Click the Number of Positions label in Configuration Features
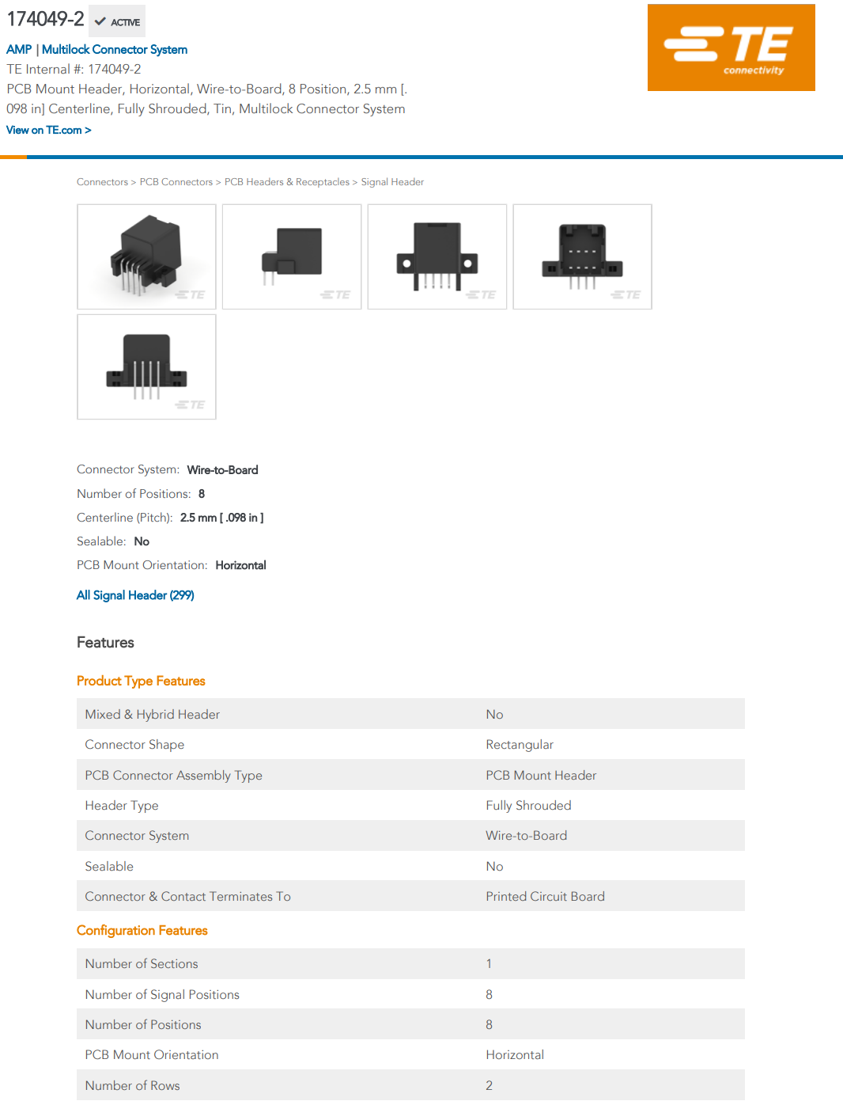Viewport: 843px width, 1101px height. click(143, 1025)
